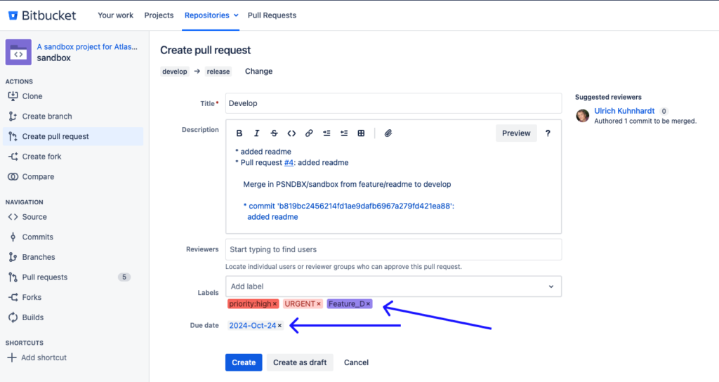The image size is (719, 382).
Task: Open editor help question mark icon
Action: pos(548,133)
